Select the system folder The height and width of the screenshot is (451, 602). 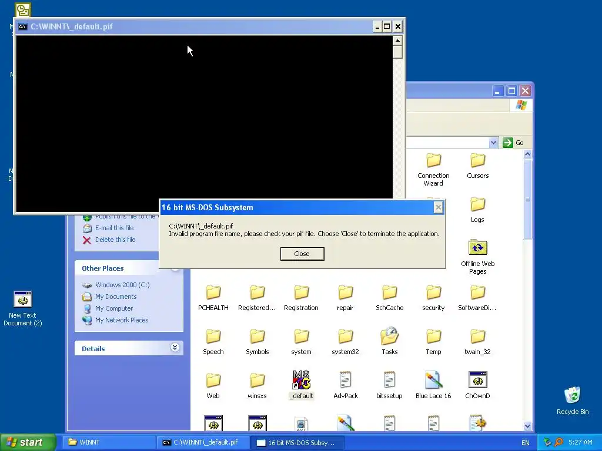coord(302,342)
